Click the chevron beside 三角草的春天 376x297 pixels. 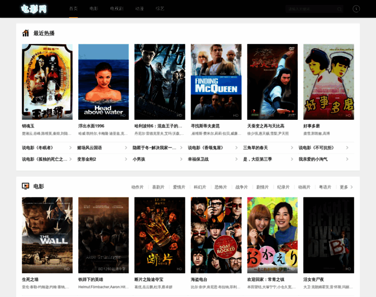pyautogui.click(x=292, y=148)
